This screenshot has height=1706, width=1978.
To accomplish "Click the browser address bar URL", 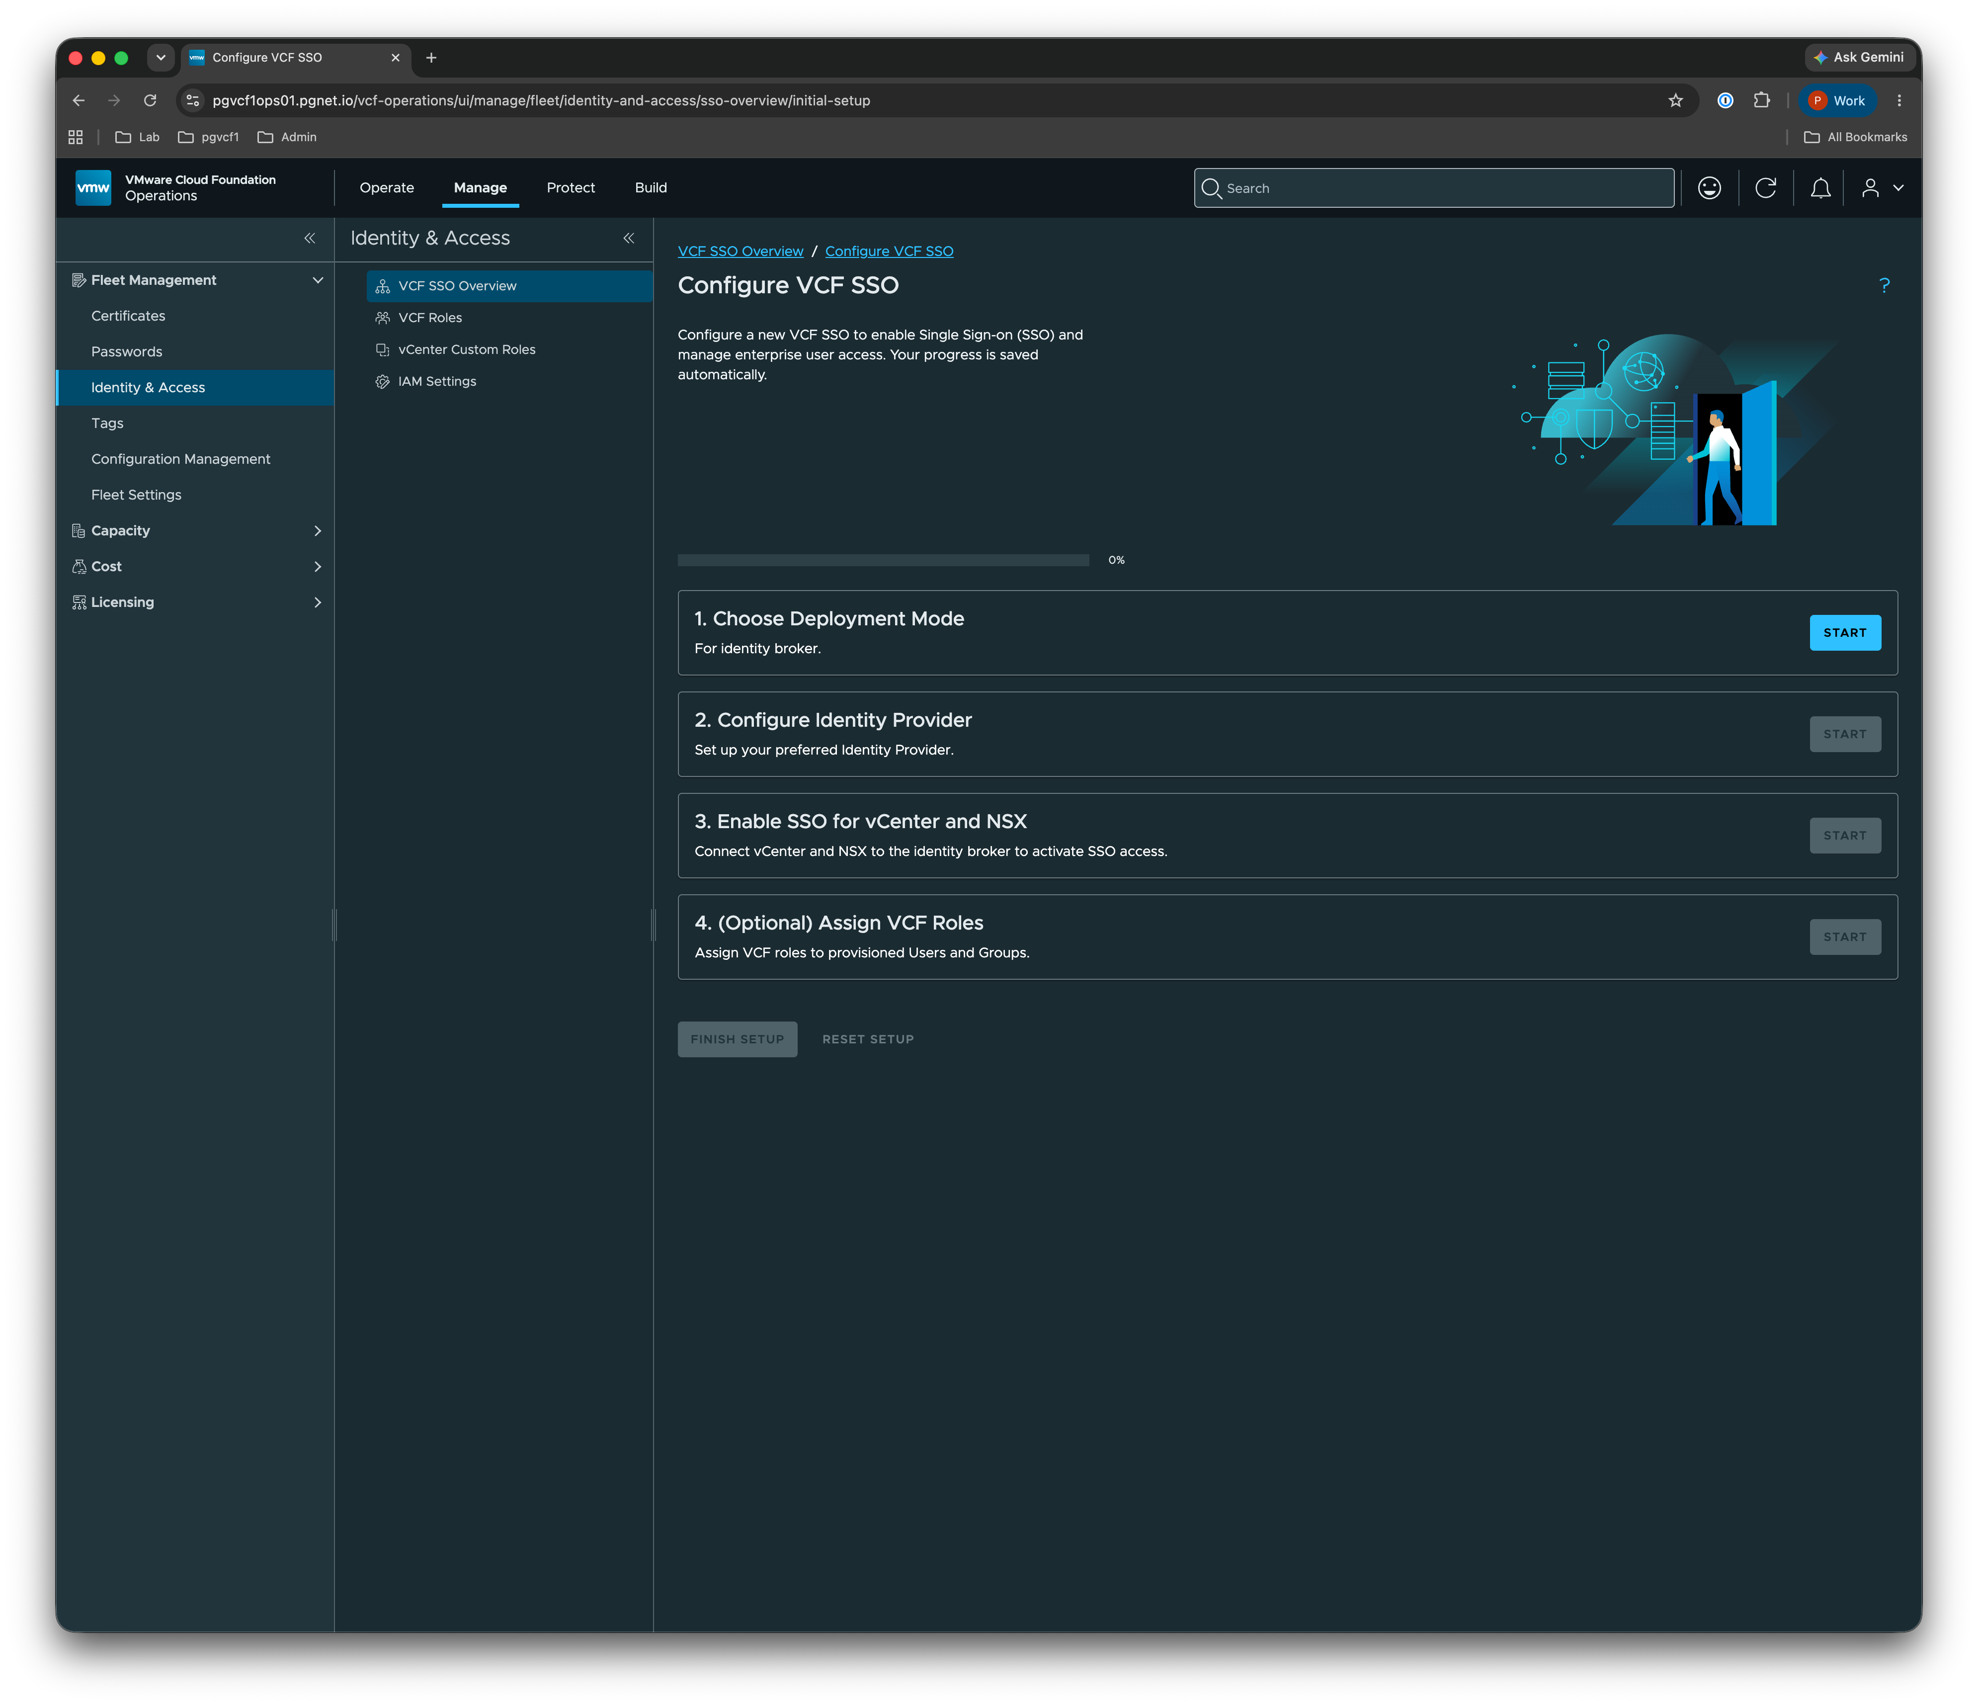I will [540, 100].
